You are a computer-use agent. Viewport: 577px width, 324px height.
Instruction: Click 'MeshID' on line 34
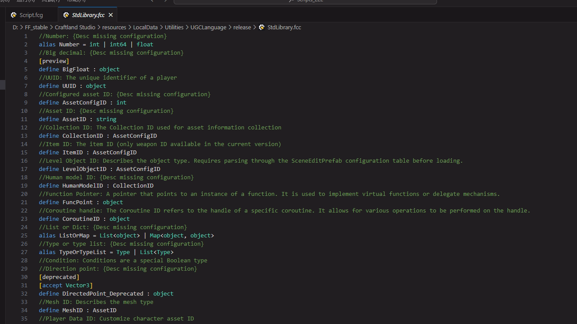73,310
